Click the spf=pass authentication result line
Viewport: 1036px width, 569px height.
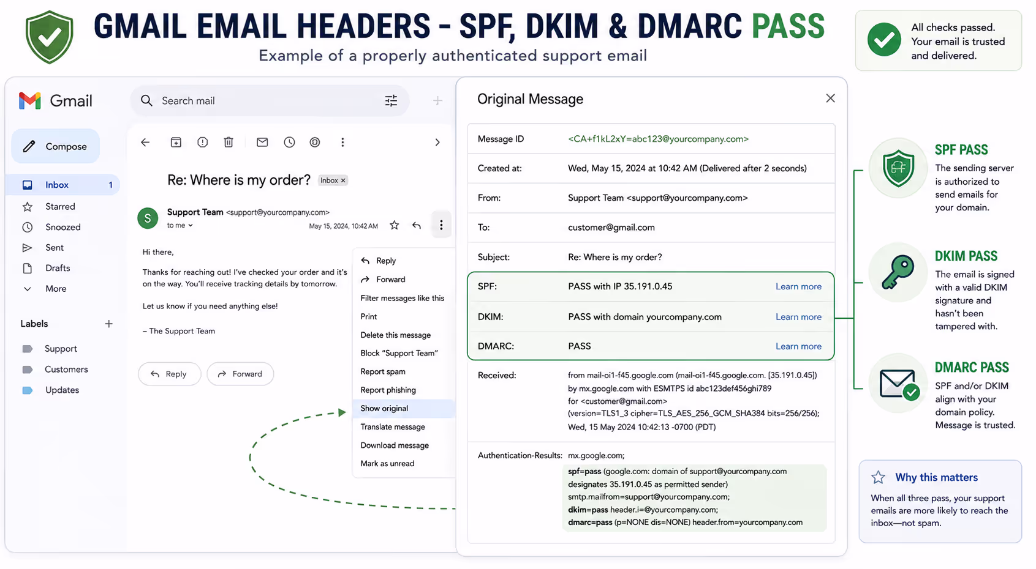click(x=677, y=472)
